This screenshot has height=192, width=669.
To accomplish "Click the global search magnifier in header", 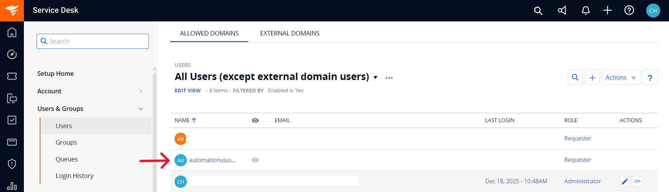I will pos(538,11).
